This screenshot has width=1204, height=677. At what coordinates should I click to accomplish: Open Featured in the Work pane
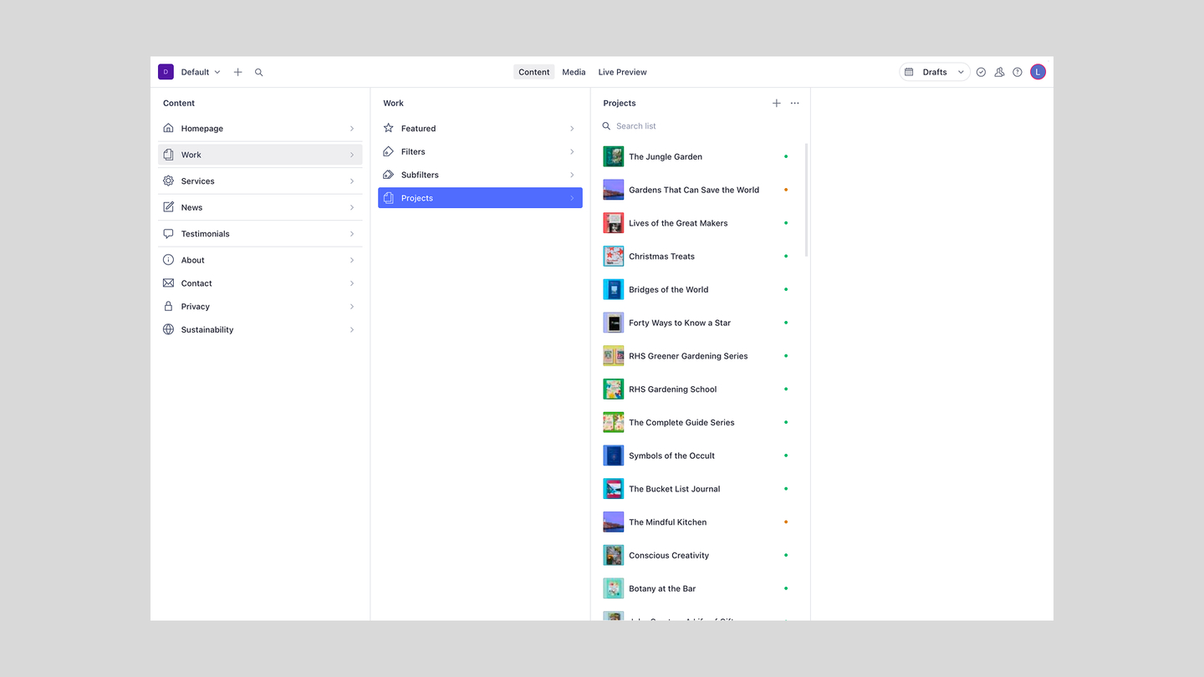coord(480,129)
